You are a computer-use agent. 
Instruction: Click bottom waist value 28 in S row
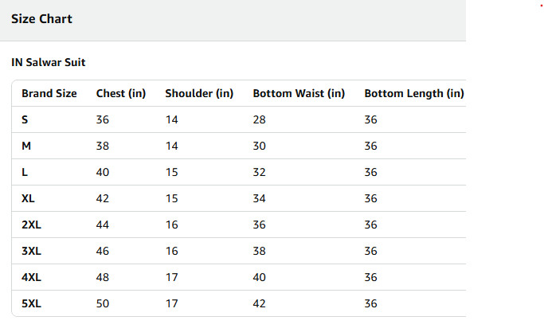(x=259, y=119)
